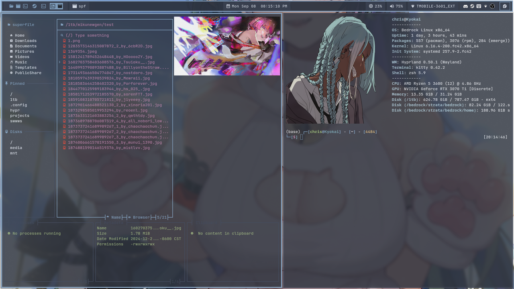Viewport: 514px width, 289px height.
Task: Click the Fedora logo button at bar end
Action: click(505, 6)
